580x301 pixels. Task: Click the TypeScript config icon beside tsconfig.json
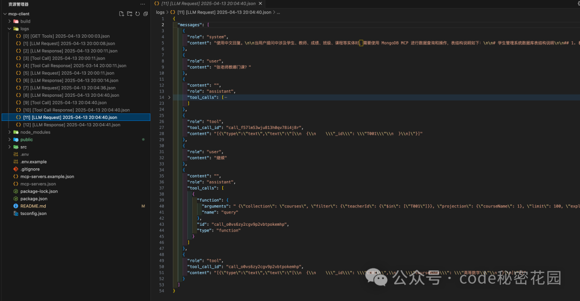tap(16, 213)
